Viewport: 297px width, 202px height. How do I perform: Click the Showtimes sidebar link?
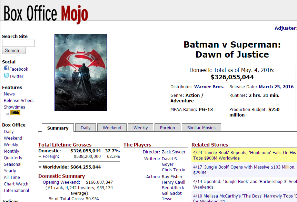14,107
